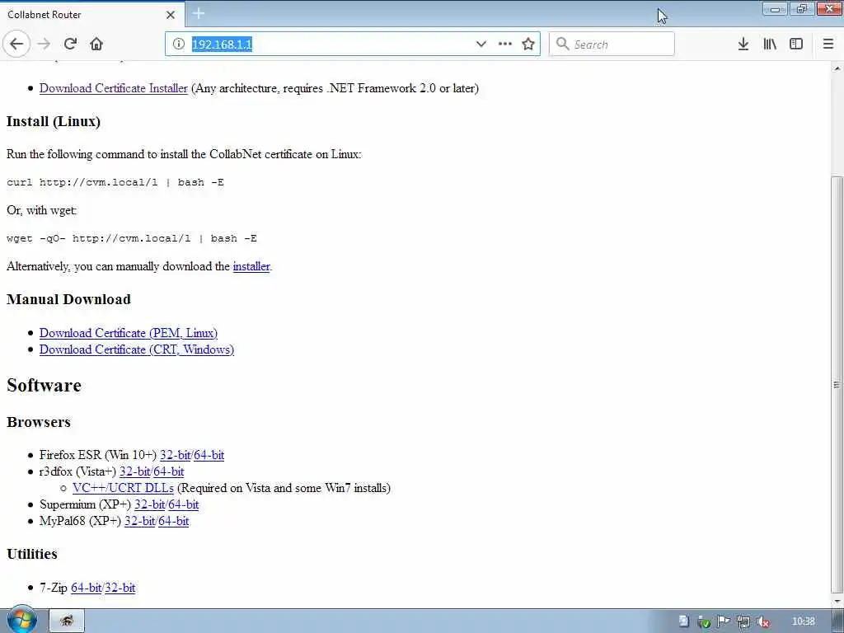Select the Collabnet Router tab

tap(91, 15)
